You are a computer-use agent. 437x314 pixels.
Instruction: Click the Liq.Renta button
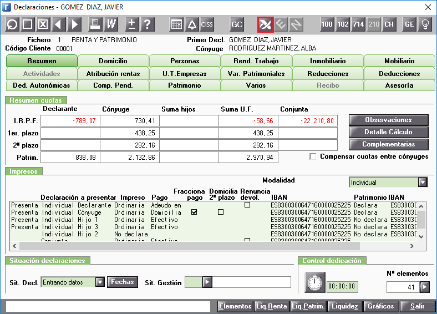click(x=271, y=306)
